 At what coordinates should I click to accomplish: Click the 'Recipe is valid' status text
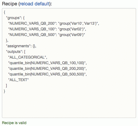click(14, 123)
